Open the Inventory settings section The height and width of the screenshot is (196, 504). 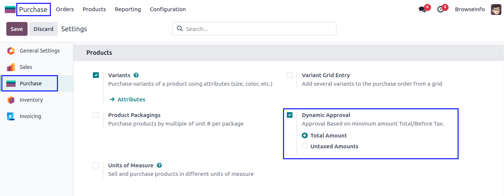point(31,100)
